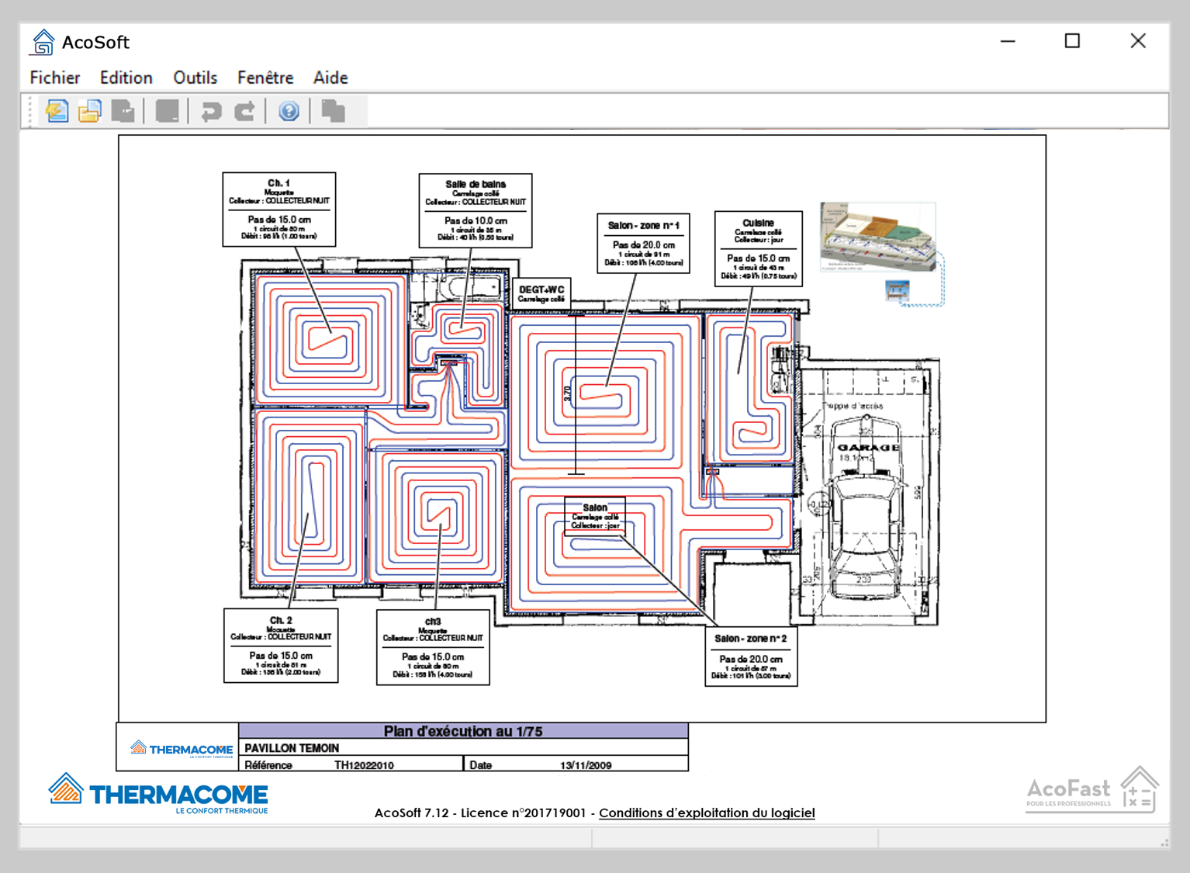Open Conditions d'exploitation du logiciel link

[707, 812]
